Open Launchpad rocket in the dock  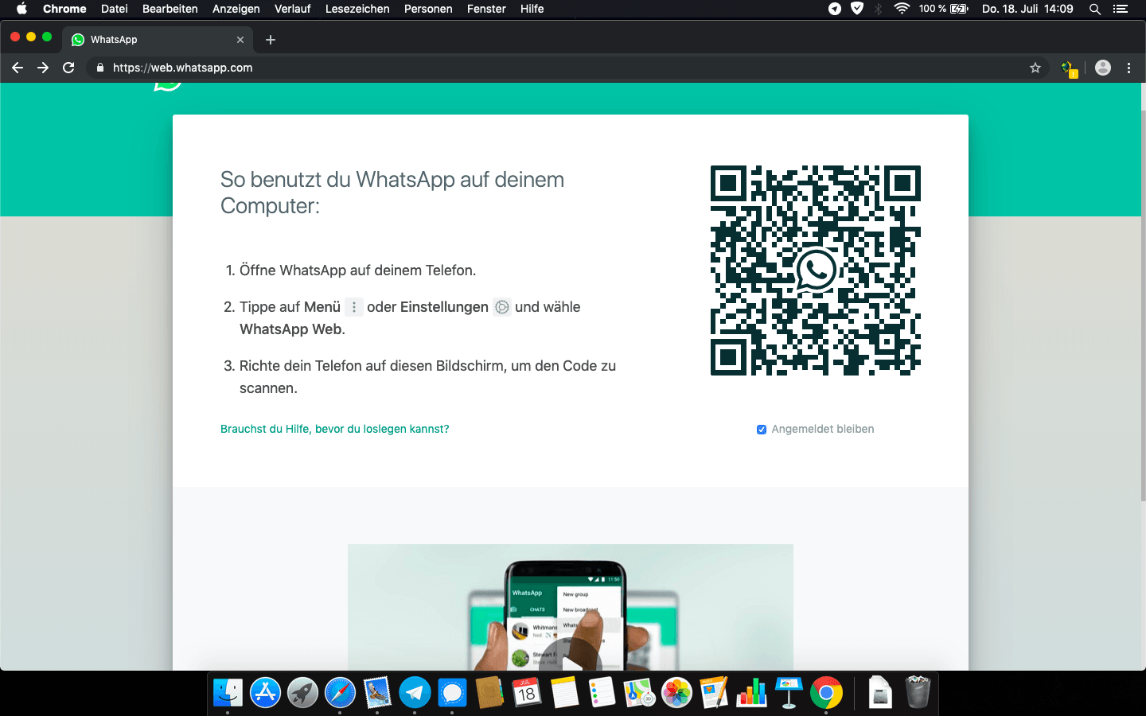pyautogui.click(x=302, y=693)
